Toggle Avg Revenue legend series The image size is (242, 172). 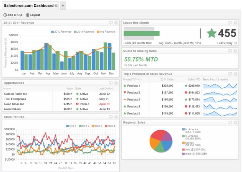(x=106, y=32)
